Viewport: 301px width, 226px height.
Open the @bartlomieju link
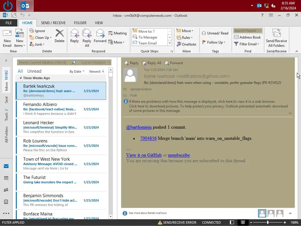pyautogui.click(x=139, y=127)
